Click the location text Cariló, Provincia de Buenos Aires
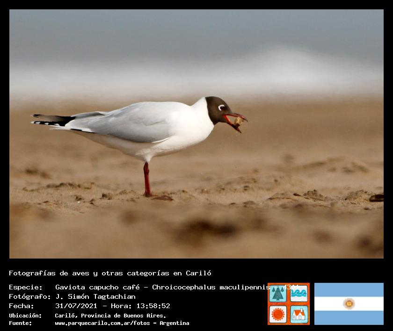This screenshot has width=393, height=331. pos(110,316)
